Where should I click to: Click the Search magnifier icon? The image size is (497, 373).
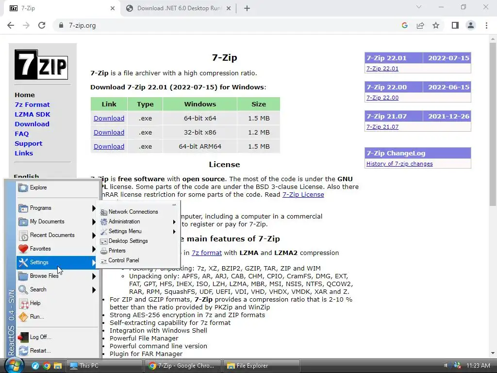[x=23, y=289]
